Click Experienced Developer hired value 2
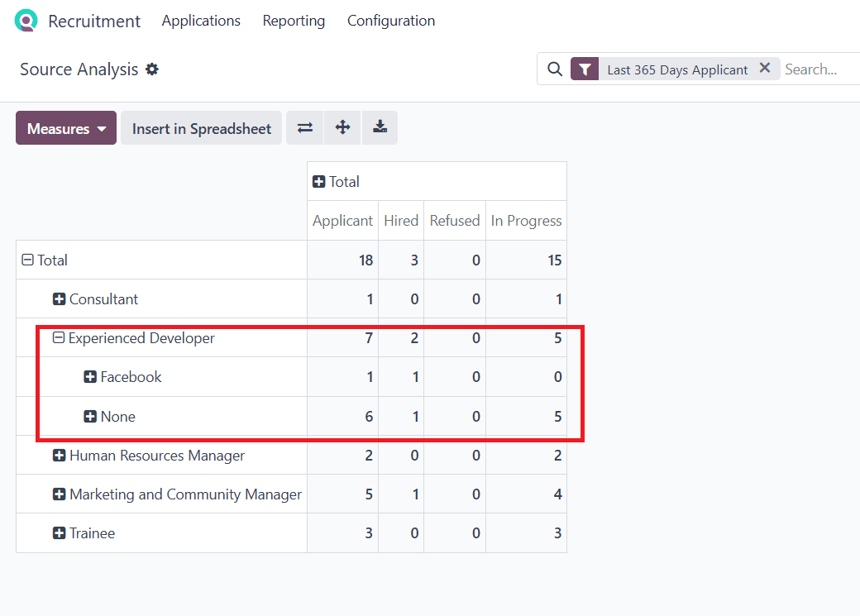Screen dimensions: 860x616 tap(414, 338)
